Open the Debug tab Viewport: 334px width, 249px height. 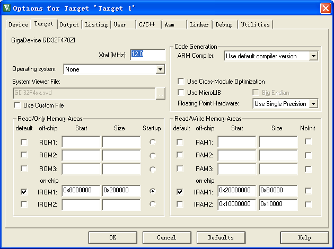(x=223, y=24)
